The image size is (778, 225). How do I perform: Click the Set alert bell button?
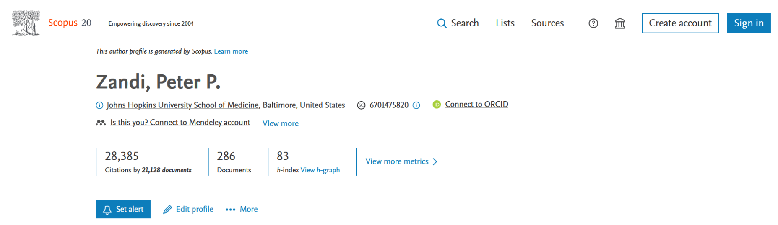coord(123,209)
